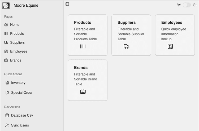The width and height of the screenshot is (199, 131).
Task: Open the Inventory quick action
Action: point(18,83)
